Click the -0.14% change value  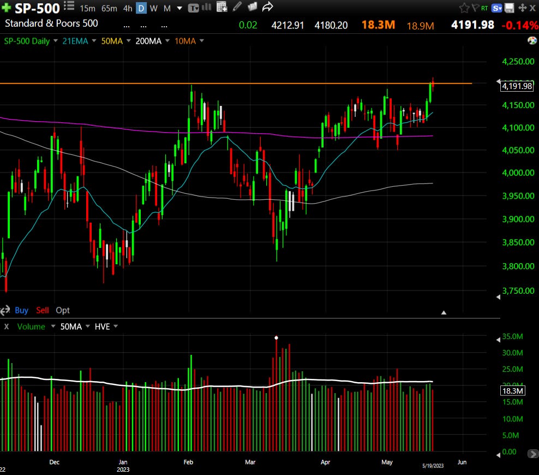[x=520, y=25]
